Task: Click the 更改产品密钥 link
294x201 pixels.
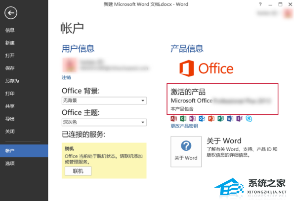Action: click(x=184, y=126)
